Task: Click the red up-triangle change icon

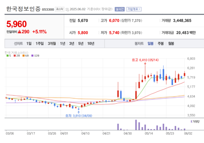Action: 19,32
